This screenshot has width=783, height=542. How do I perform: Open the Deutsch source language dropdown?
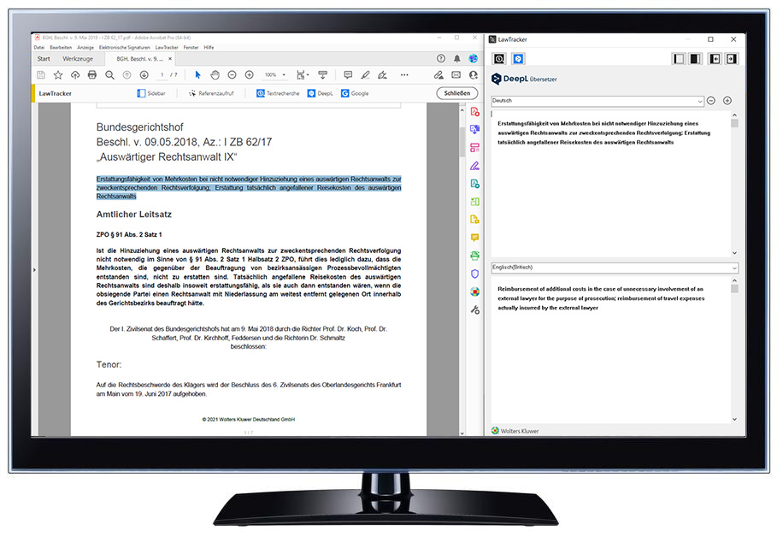[699, 101]
